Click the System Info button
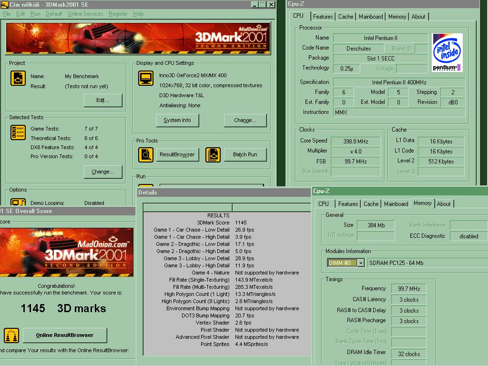Screen dimensions: 488x366 click(177, 121)
